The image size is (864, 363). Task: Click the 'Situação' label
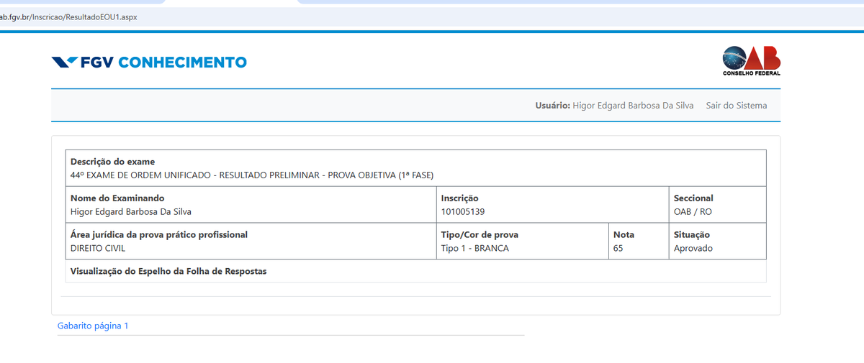pos(692,235)
